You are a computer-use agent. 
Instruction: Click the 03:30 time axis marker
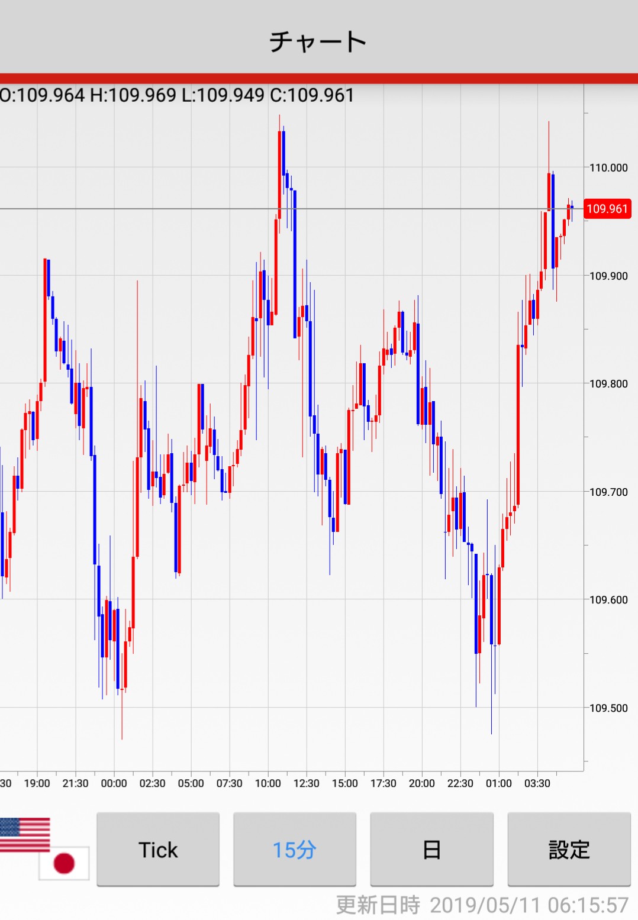pos(537,783)
